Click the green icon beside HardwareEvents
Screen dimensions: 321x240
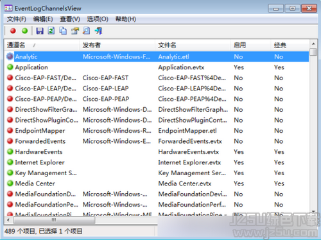coord(10,151)
